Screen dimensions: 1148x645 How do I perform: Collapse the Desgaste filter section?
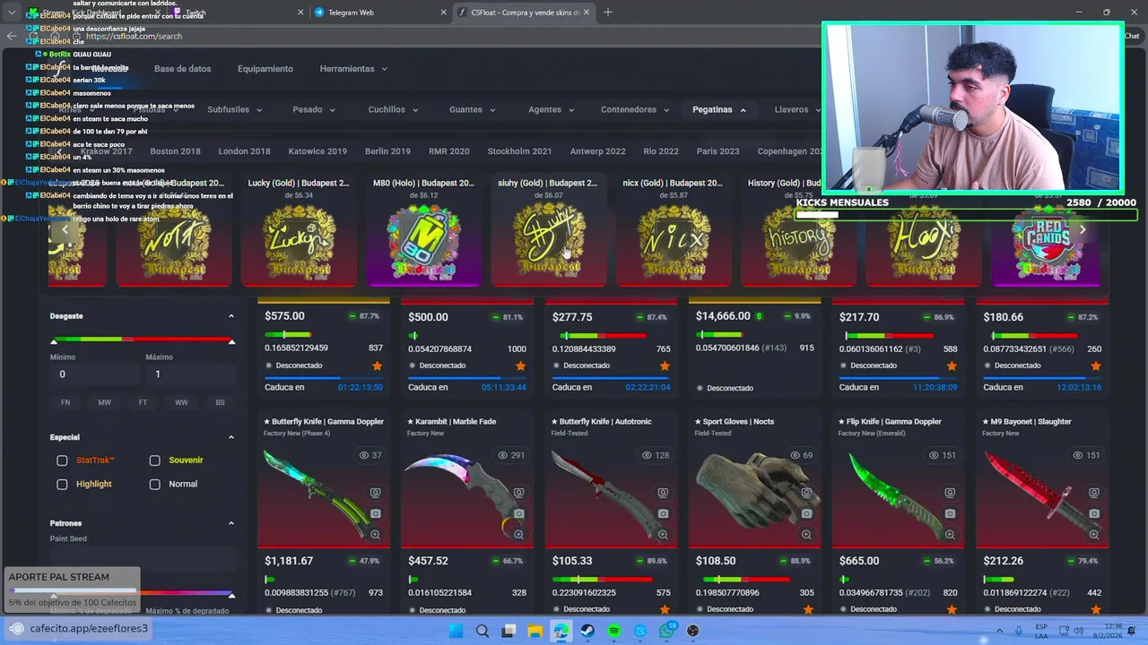point(231,316)
